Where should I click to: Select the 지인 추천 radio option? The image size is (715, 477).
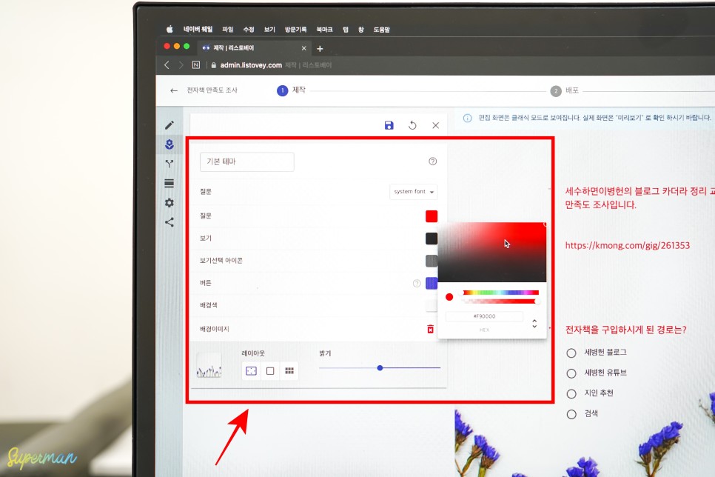coord(571,394)
